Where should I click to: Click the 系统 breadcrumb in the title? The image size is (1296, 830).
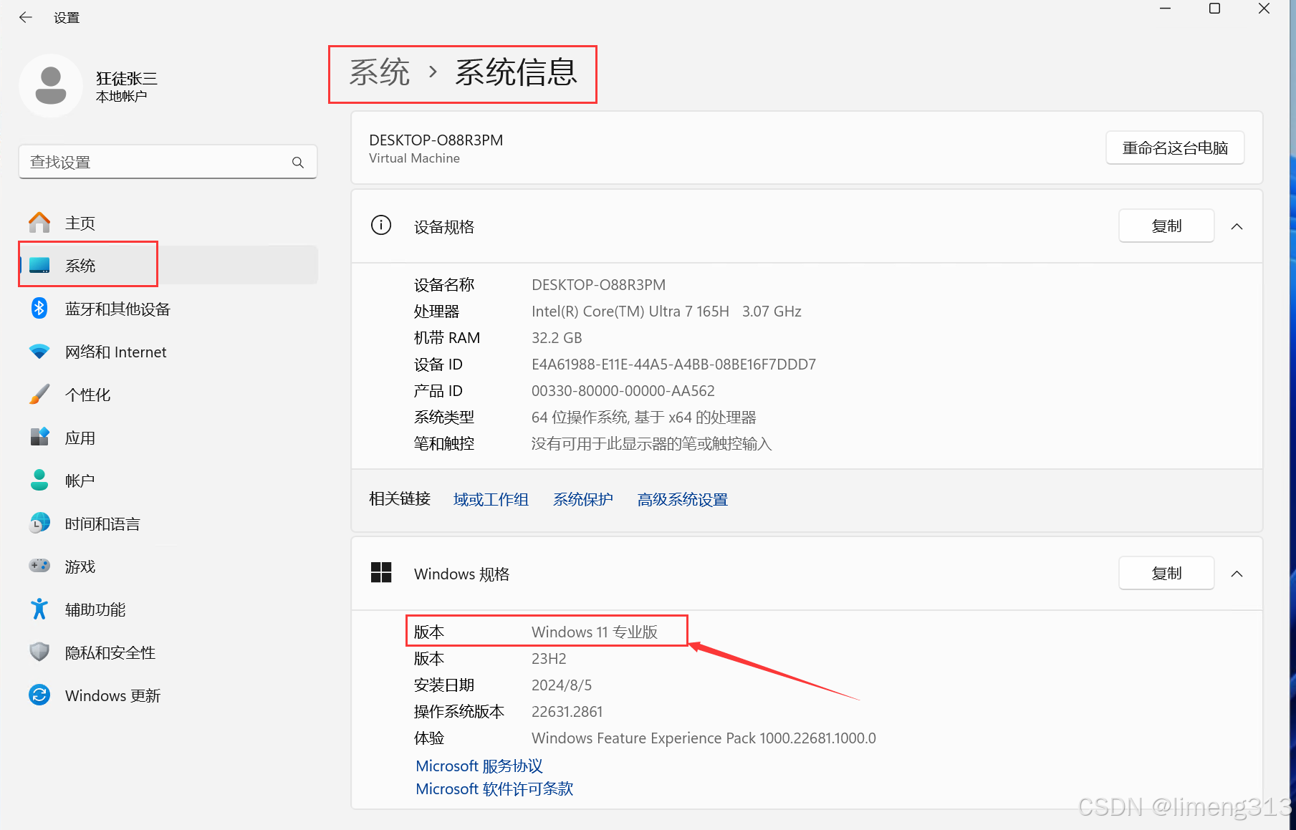380,72
